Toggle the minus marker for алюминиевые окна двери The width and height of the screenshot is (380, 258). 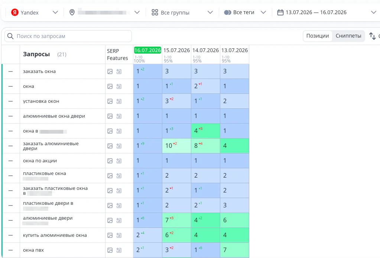coord(10,116)
